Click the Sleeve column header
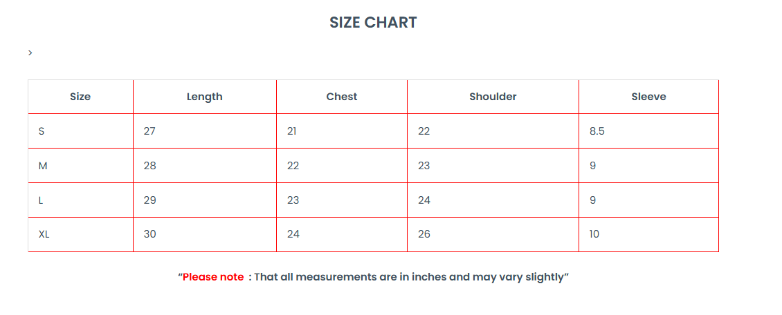The image size is (782, 315). [x=648, y=97]
